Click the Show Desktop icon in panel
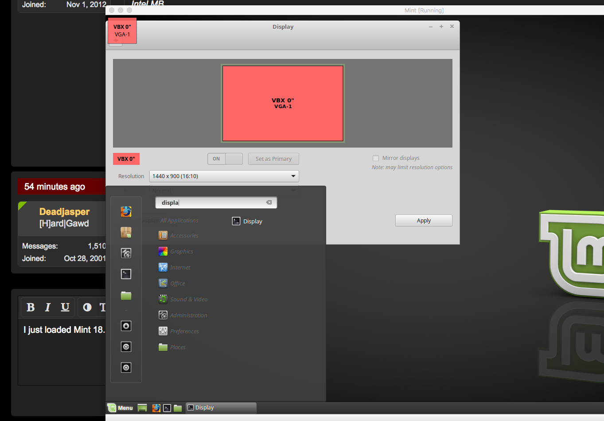604x421 pixels. pyautogui.click(x=142, y=408)
